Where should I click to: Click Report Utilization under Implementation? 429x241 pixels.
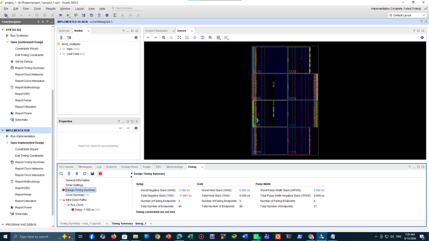click(25, 201)
